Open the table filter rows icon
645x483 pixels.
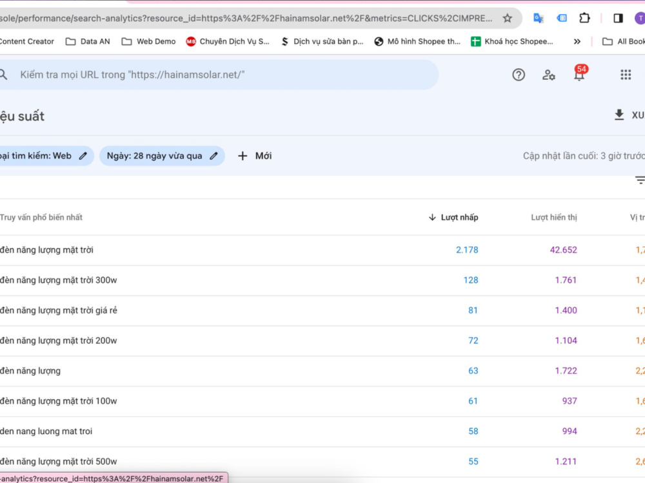click(x=640, y=180)
